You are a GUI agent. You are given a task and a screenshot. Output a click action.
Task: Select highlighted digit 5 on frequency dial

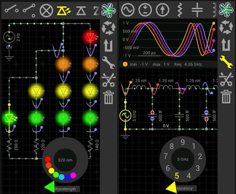tap(177, 176)
